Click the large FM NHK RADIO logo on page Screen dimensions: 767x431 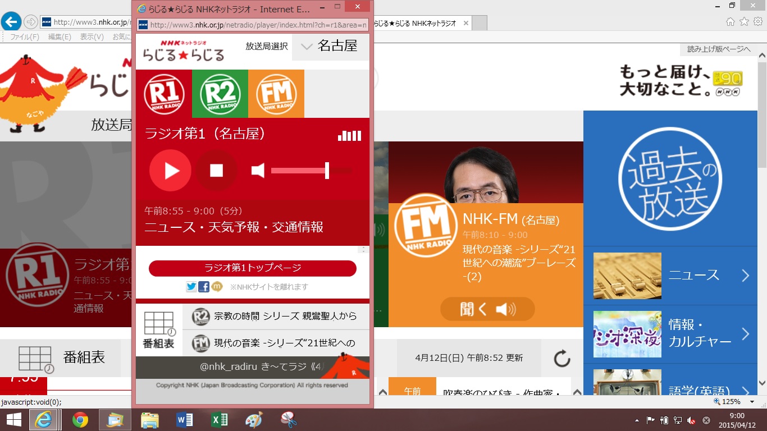[426, 225]
